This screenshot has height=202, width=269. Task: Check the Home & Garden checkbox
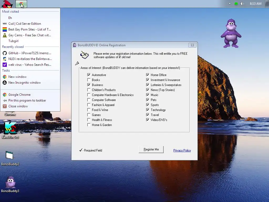click(x=89, y=125)
